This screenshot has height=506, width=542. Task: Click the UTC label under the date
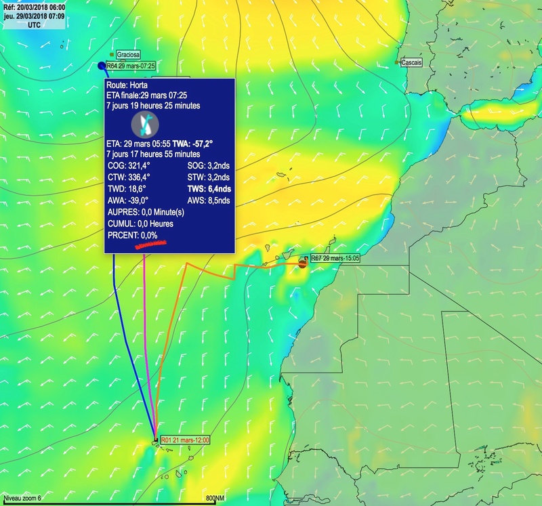click(x=35, y=25)
